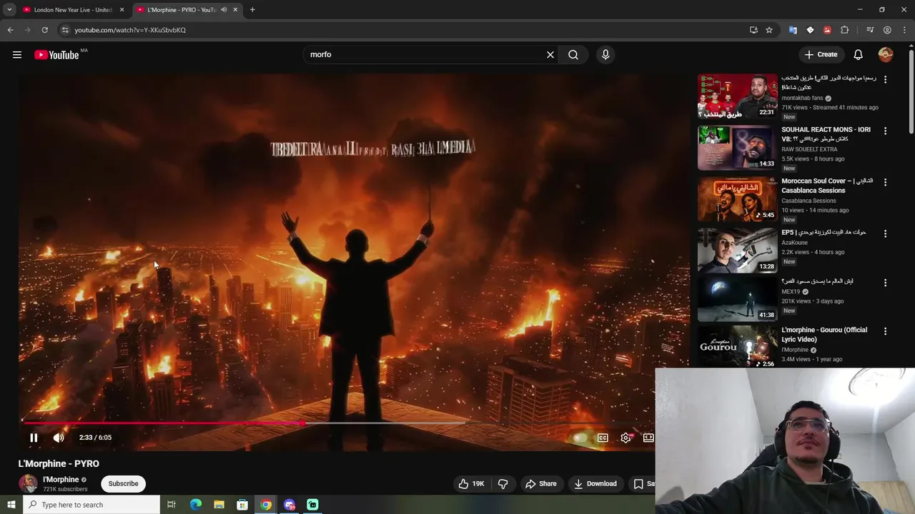915x514 pixels.
Task: Close the London New Year Live tab
Action: coord(122,10)
